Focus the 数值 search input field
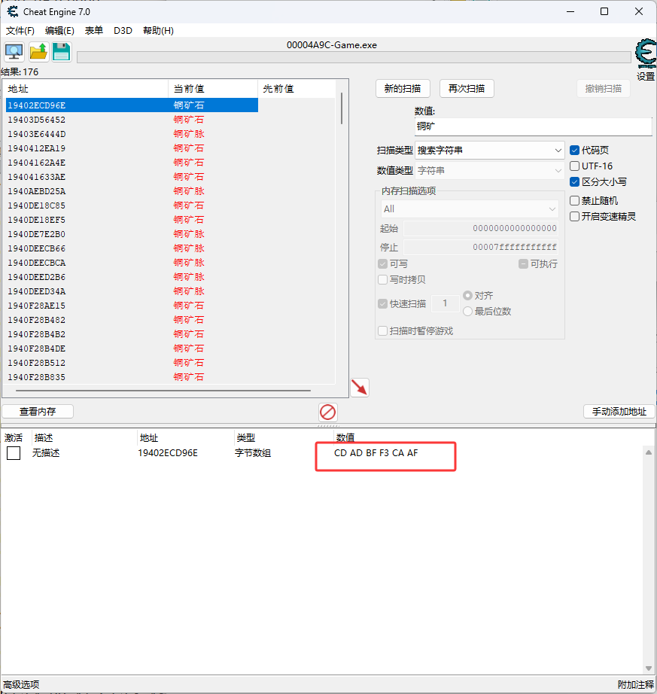The width and height of the screenshot is (657, 694). pyautogui.click(x=533, y=126)
